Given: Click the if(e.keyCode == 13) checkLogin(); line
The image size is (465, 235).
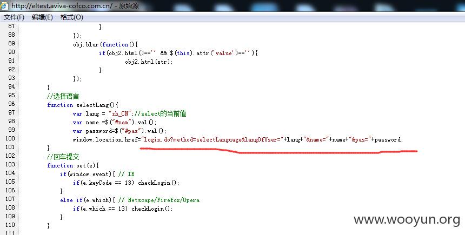Looking at the screenshot, I should point(126,183).
